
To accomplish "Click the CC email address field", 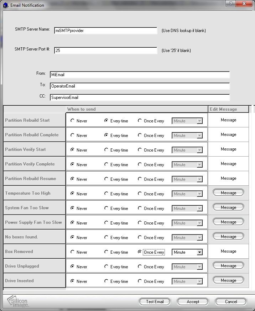I will (140, 97).
